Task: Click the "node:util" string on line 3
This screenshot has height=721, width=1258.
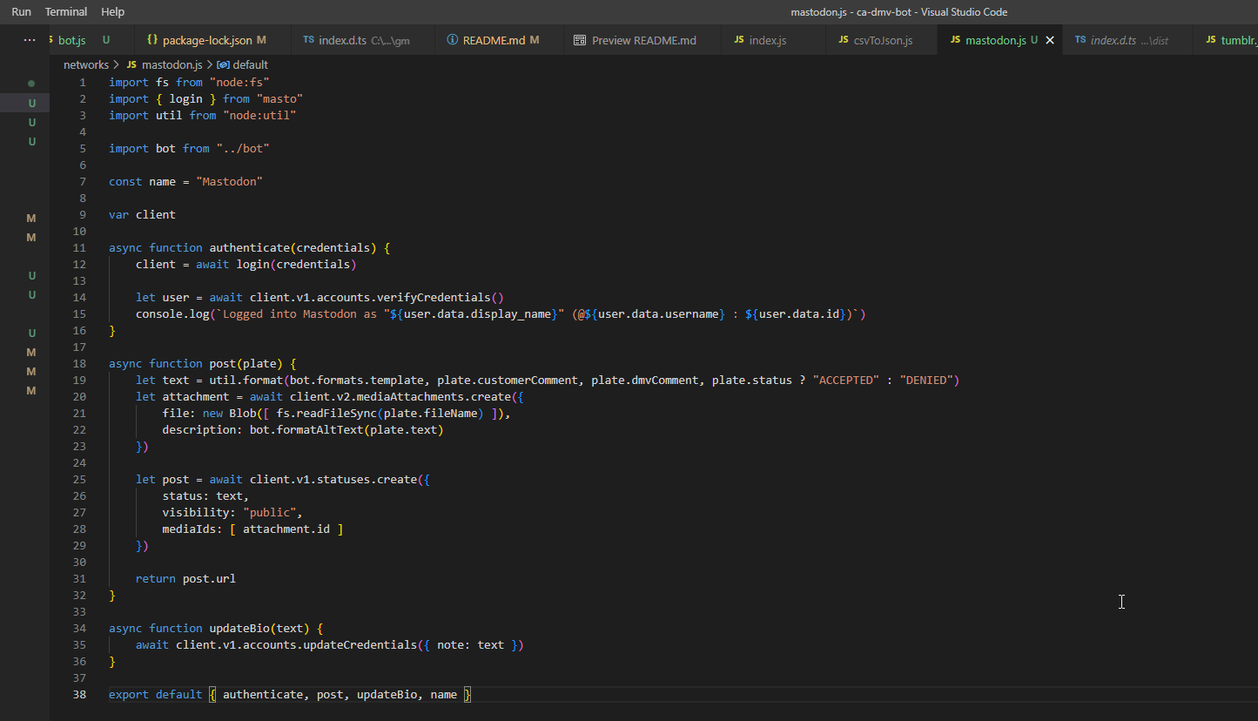Action: tap(259, 116)
